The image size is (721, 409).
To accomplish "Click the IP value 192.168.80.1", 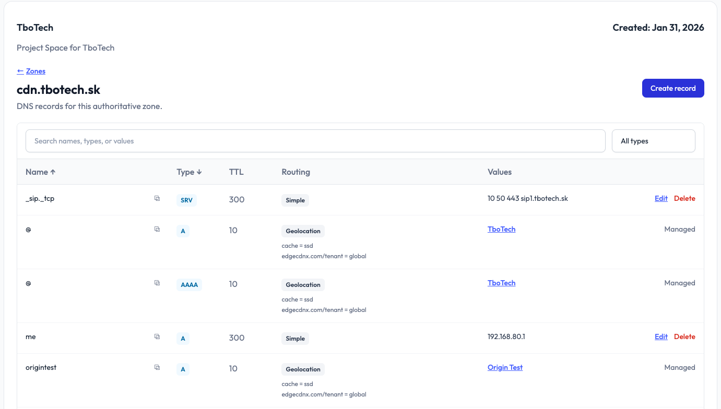I will pos(506,336).
